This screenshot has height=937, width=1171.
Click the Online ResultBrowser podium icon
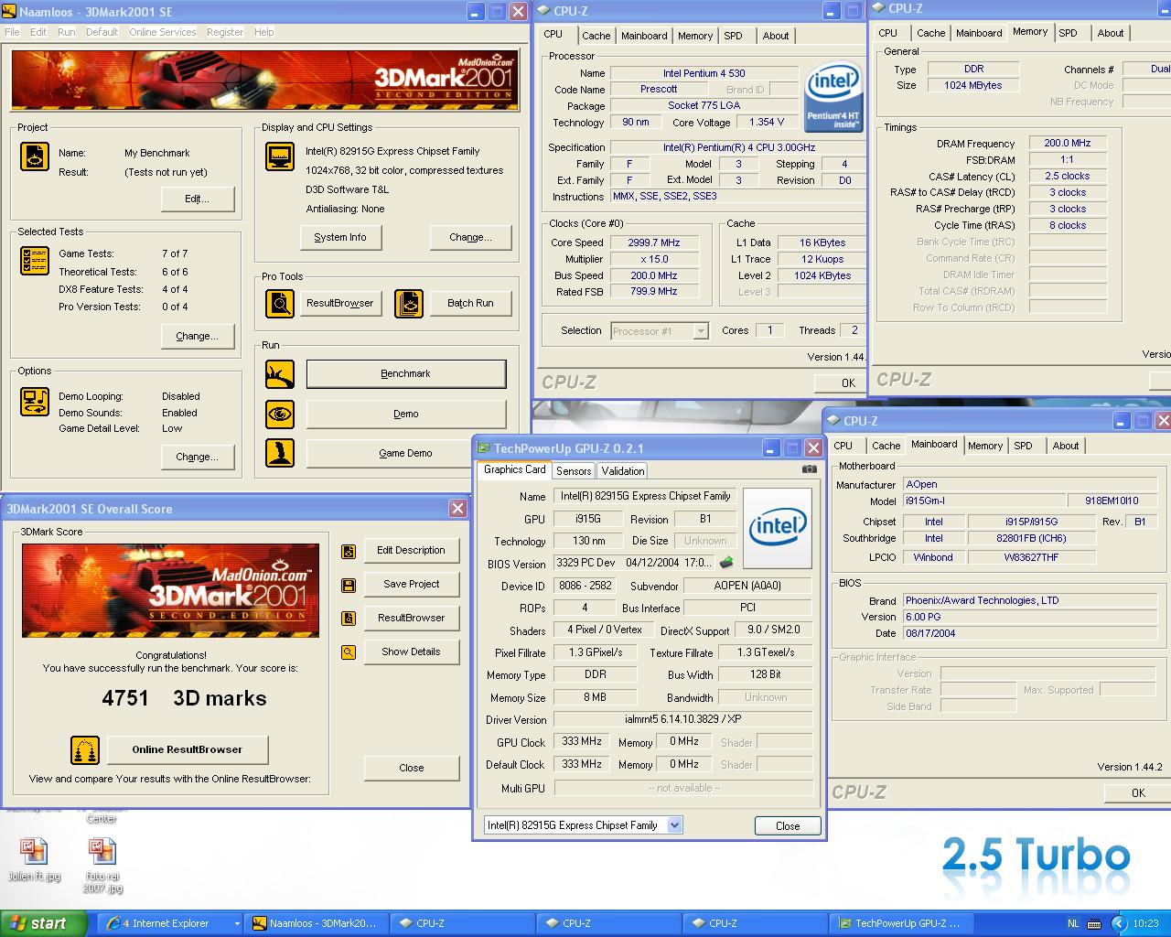click(85, 750)
